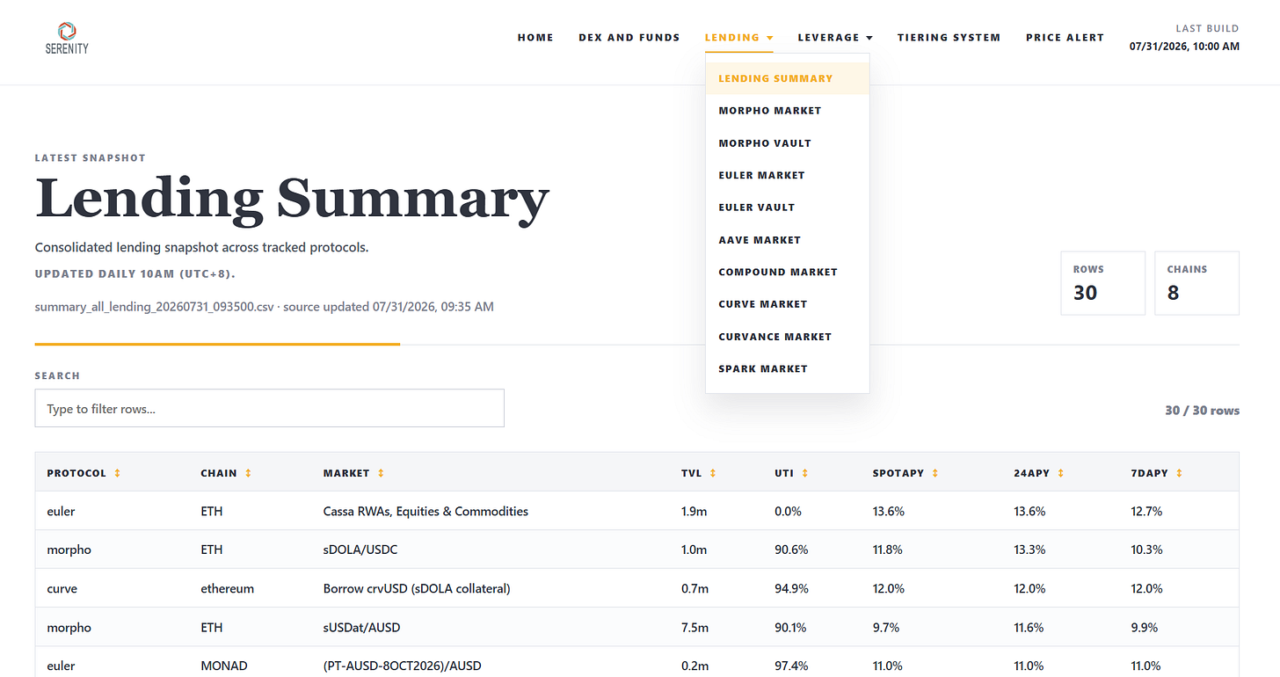Click the '30 / 30 rows' counter
The height and width of the screenshot is (677, 1280).
(x=1202, y=411)
